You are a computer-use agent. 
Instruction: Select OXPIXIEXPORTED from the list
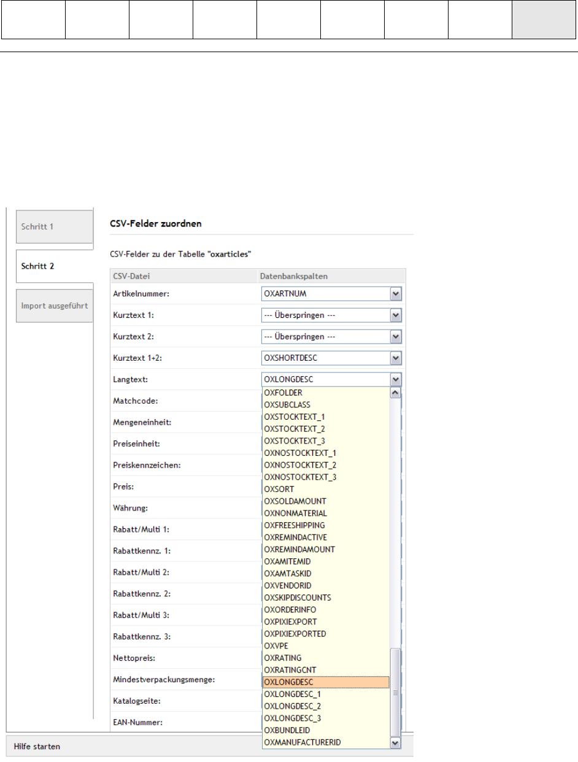(326, 634)
